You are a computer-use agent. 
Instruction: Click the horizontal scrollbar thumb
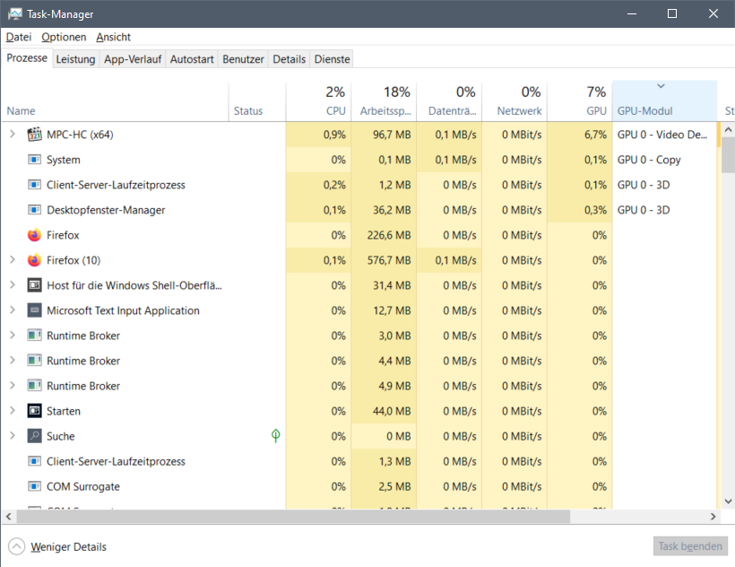[x=293, y=517]
